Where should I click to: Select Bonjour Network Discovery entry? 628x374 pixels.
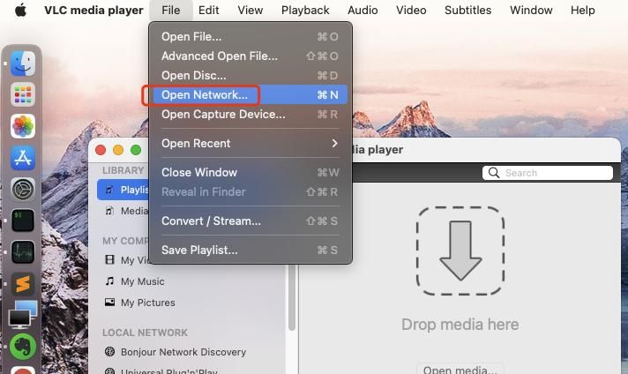coord(176,352)
